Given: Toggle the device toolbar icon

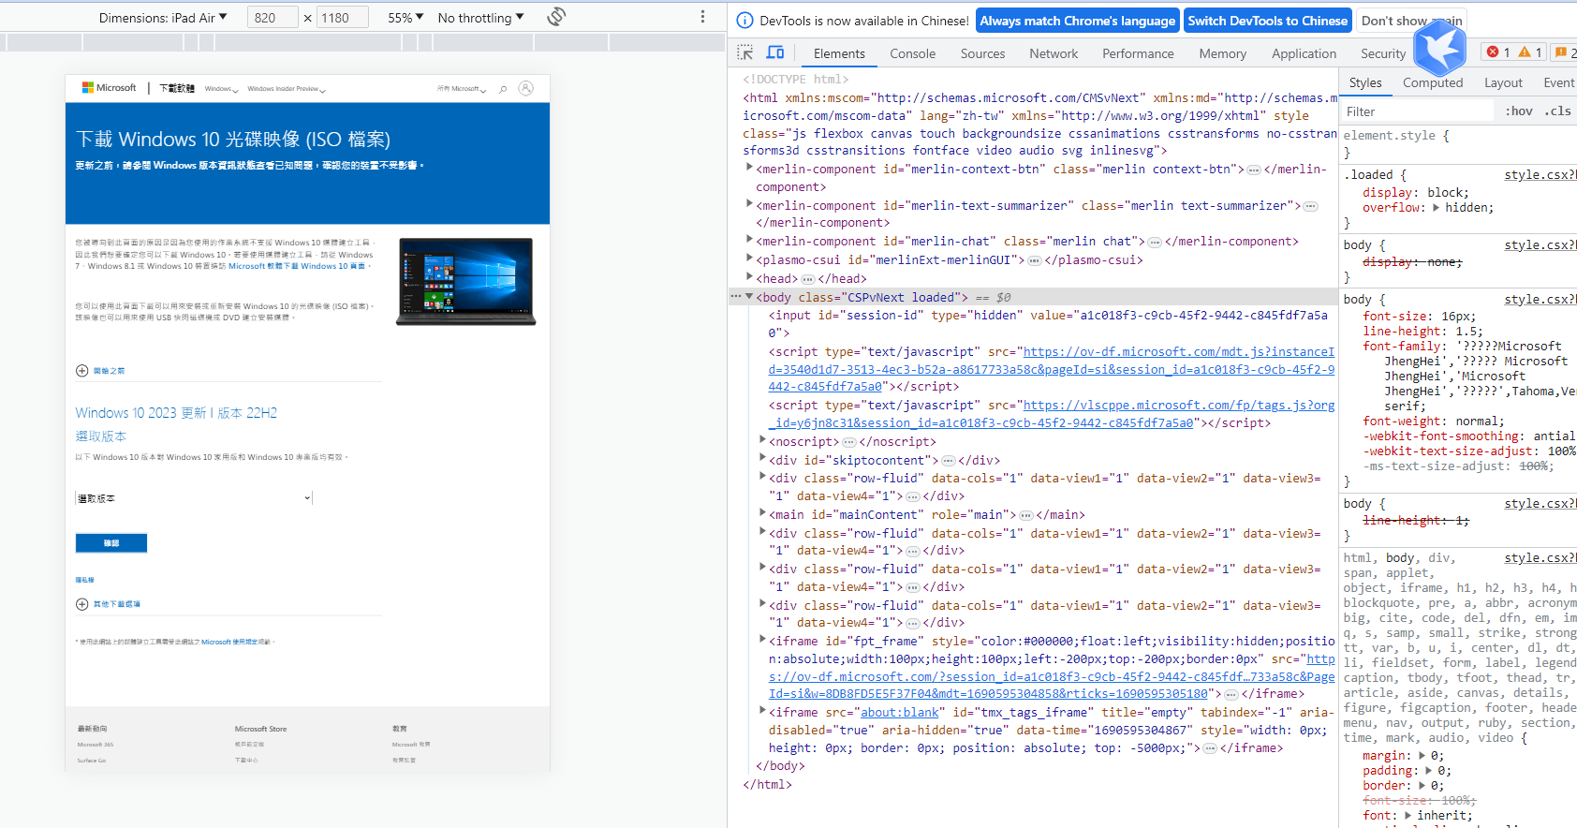Looking at the screenshot, I should (x=775, y=52).
